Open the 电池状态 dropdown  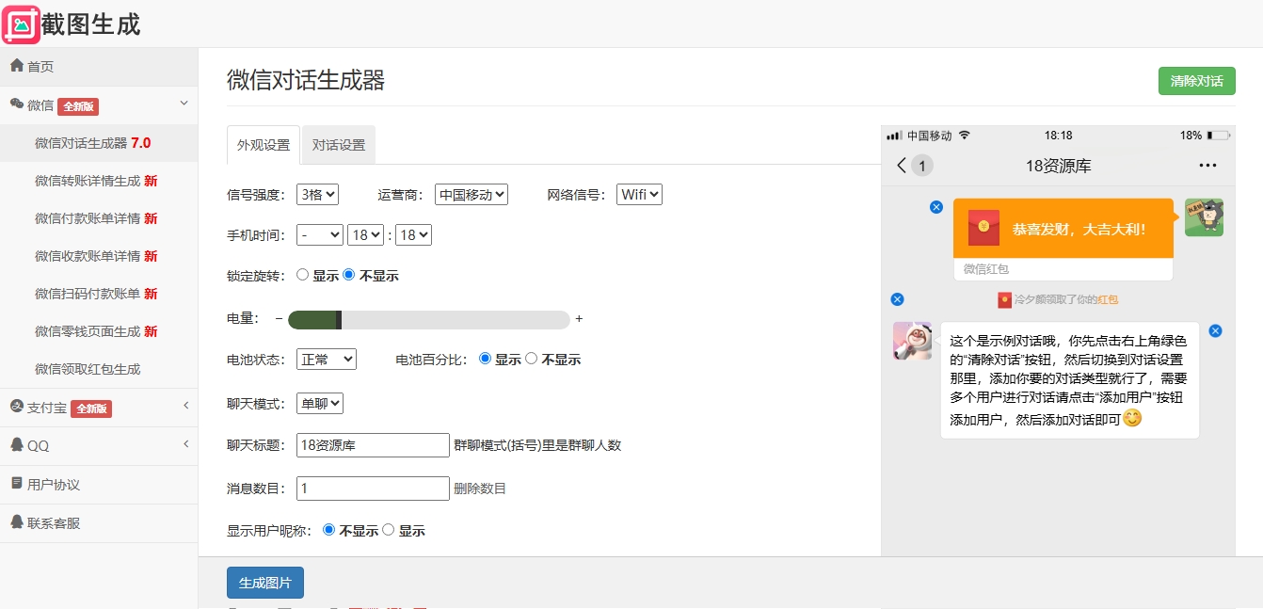327,359
